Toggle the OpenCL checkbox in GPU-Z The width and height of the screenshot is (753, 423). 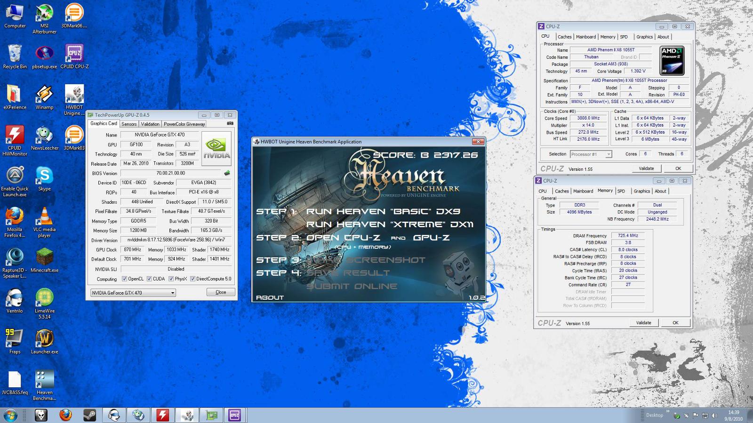coord(124,279)
